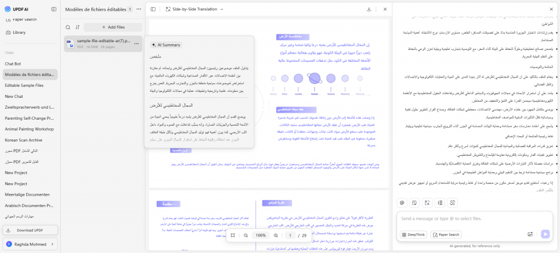The width and height of the screenshot is (560, 253).
Task: Open the sample-file-editable-ar(7) PDF file icon
Action: pos(71,44)
